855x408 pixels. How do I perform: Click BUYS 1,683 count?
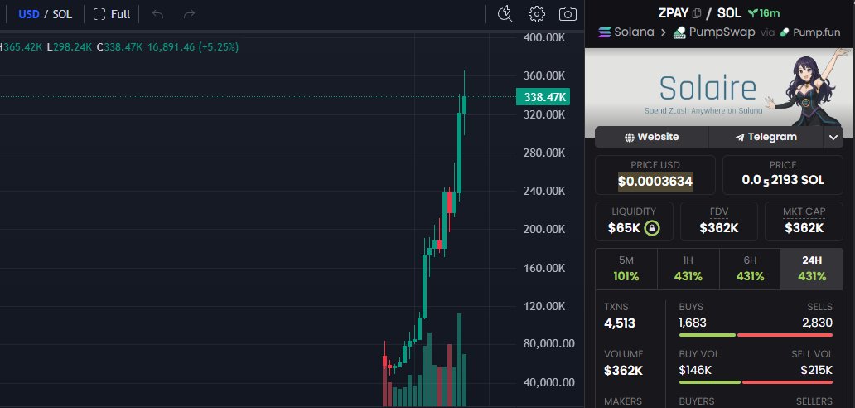pyautogui.click(x=693, y=323)
